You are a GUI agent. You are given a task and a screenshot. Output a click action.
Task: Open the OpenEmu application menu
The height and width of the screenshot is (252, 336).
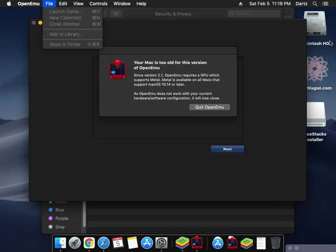pos(29,4)
